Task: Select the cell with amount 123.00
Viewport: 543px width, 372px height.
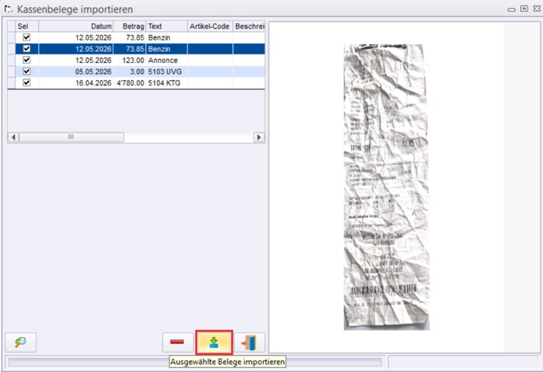Action: (x=129, y=60)
